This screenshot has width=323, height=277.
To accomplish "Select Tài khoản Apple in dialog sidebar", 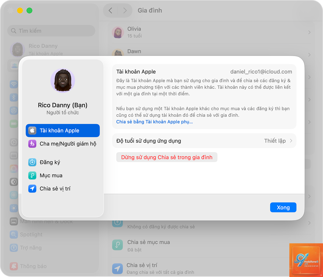I will coord(63,130).
